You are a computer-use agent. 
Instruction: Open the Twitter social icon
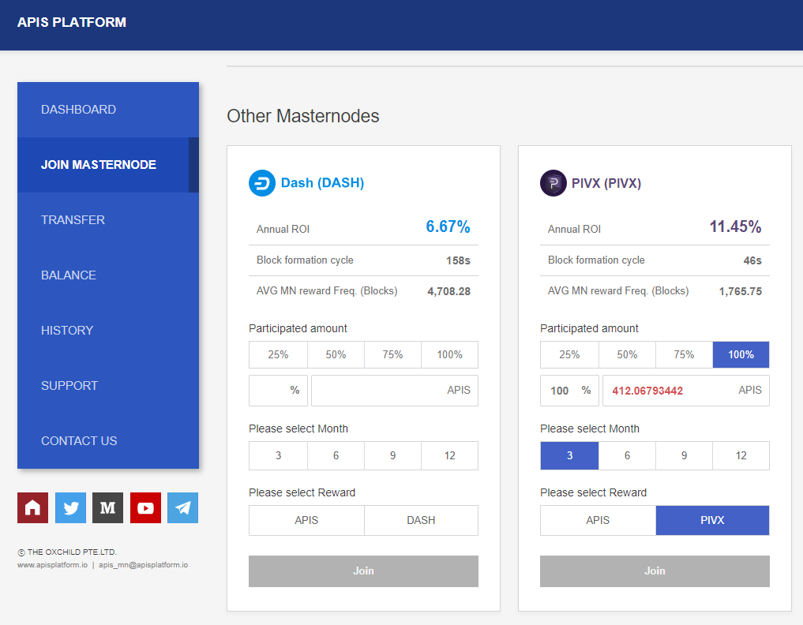(70, 507)
